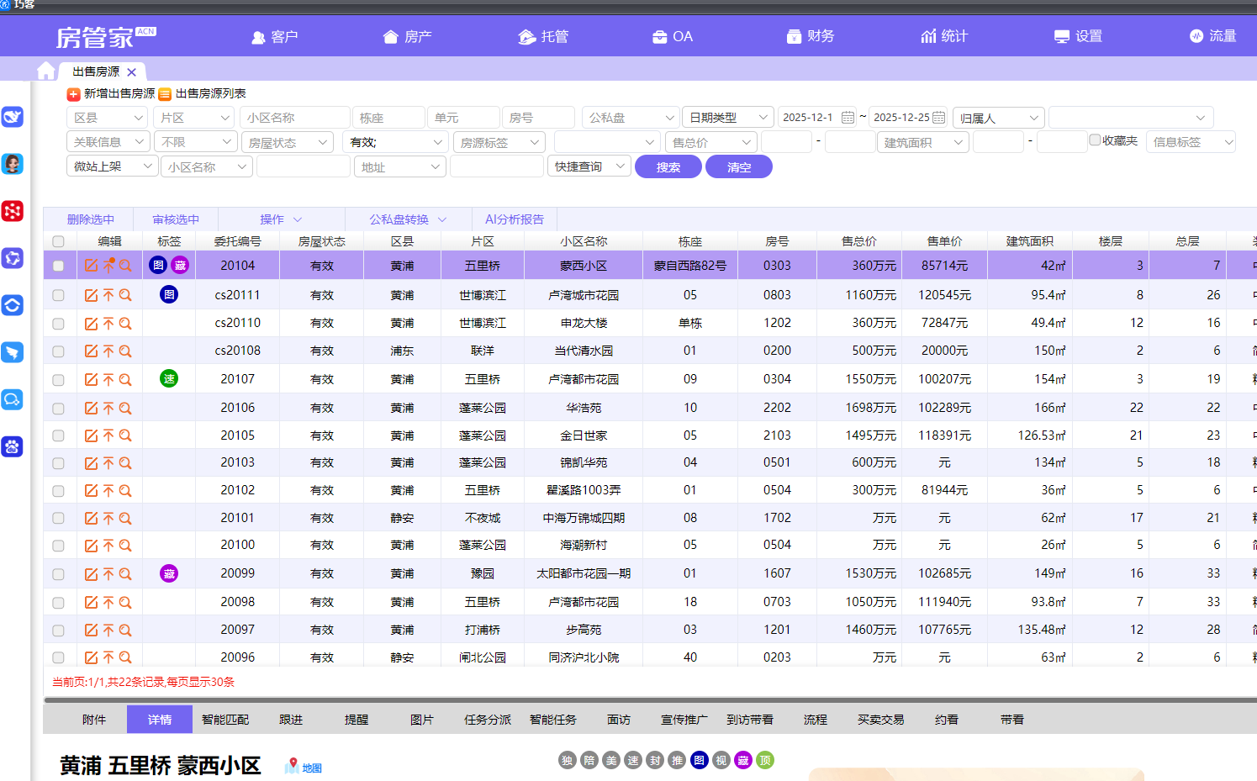Open the 房屋状态 dropdown filter
Image resolution: width=1257 pixels, height=781 pixels.
click(x=288, y=143)
